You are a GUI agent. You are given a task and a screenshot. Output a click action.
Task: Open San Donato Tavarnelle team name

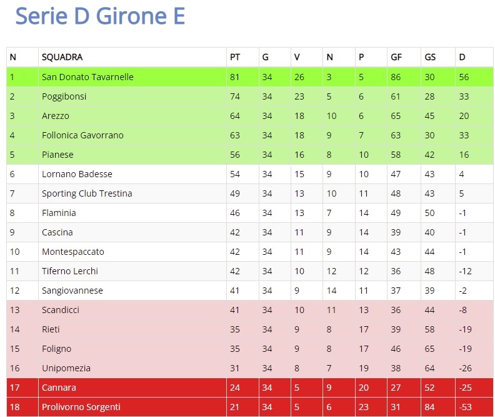[87, 77]
